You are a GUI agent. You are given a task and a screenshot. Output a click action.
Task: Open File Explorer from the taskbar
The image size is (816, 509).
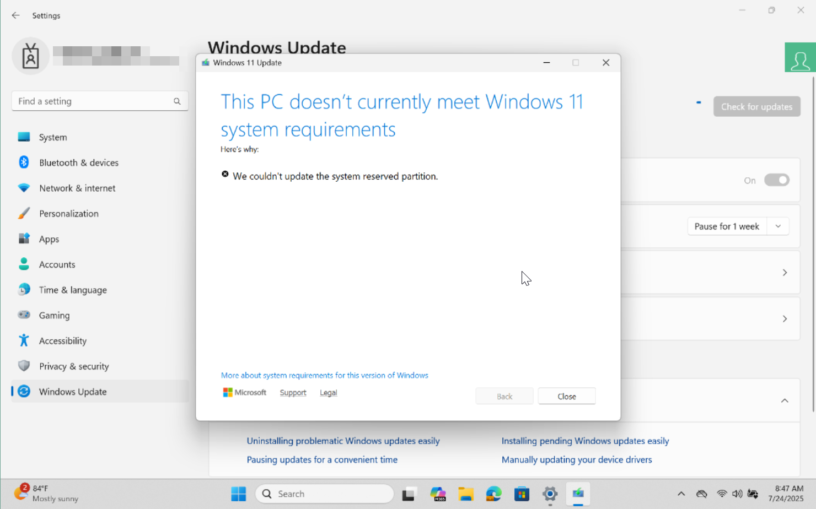pyautogui.click(x=466, y=494)
